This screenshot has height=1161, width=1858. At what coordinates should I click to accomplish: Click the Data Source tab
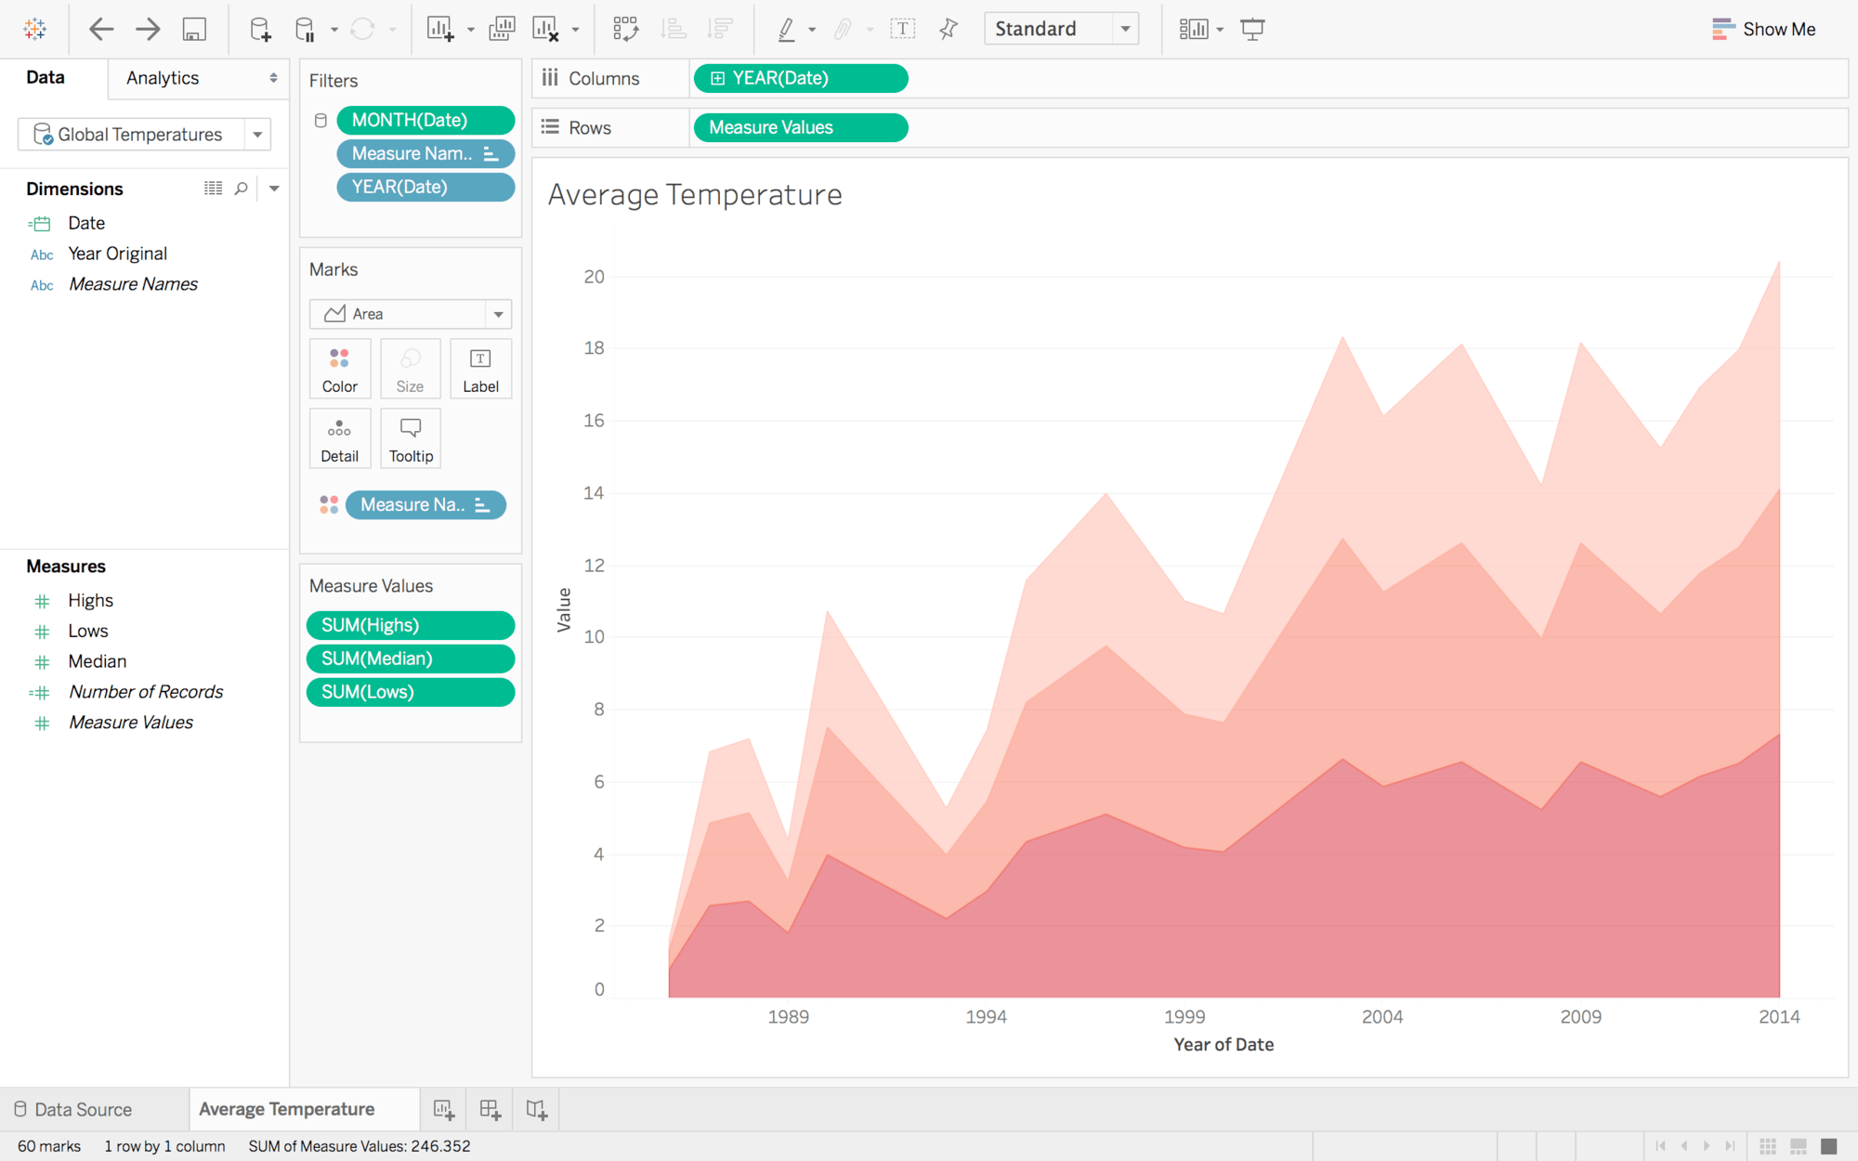coord(83,1109)
